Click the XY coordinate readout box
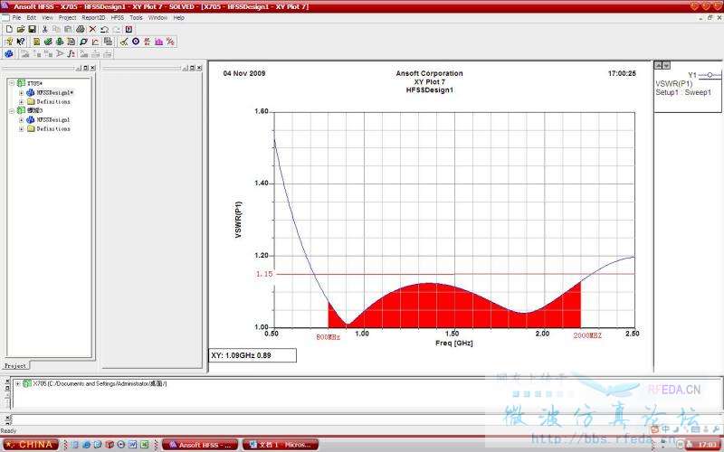The width and height of the screenshot is (724, 452). [252, 355]
